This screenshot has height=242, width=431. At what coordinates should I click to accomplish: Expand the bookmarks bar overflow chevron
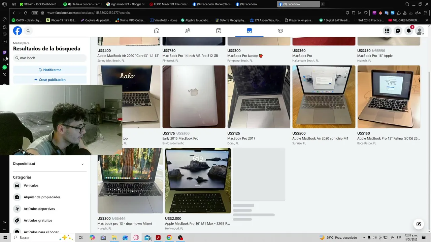pos(427,20)
